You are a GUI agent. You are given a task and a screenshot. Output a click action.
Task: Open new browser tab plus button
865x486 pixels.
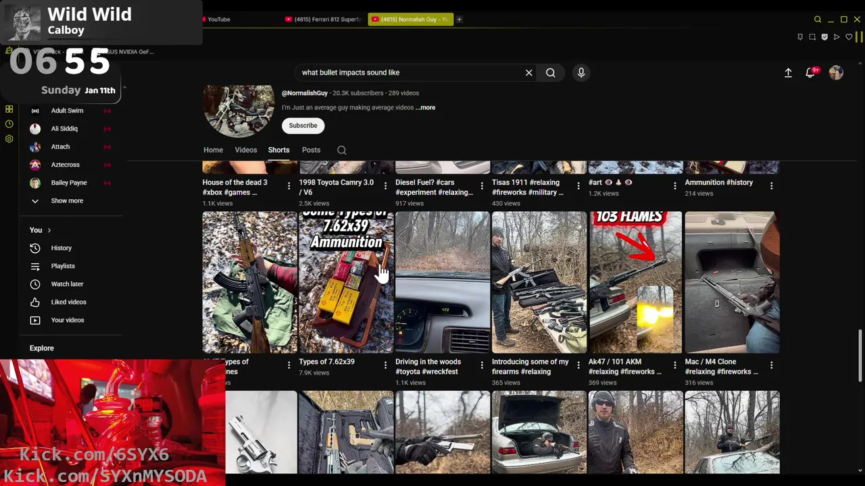click(x=459, y=19)
